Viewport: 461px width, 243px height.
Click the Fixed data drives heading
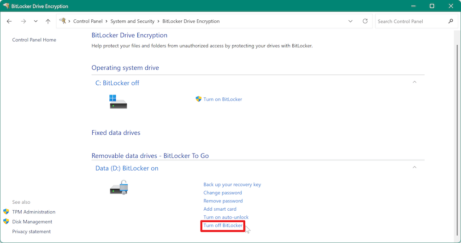(x=116, y=133)
